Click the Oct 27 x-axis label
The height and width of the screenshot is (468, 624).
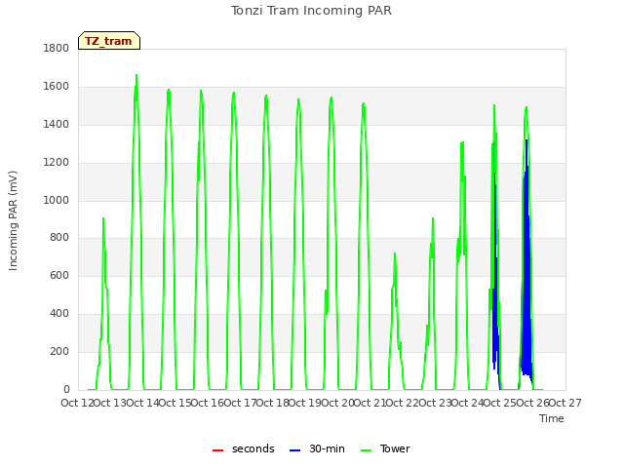[x=565, y=403]
